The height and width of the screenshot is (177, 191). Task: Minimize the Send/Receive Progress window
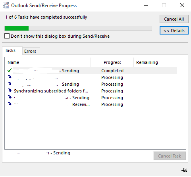click(x=146, y=5)
